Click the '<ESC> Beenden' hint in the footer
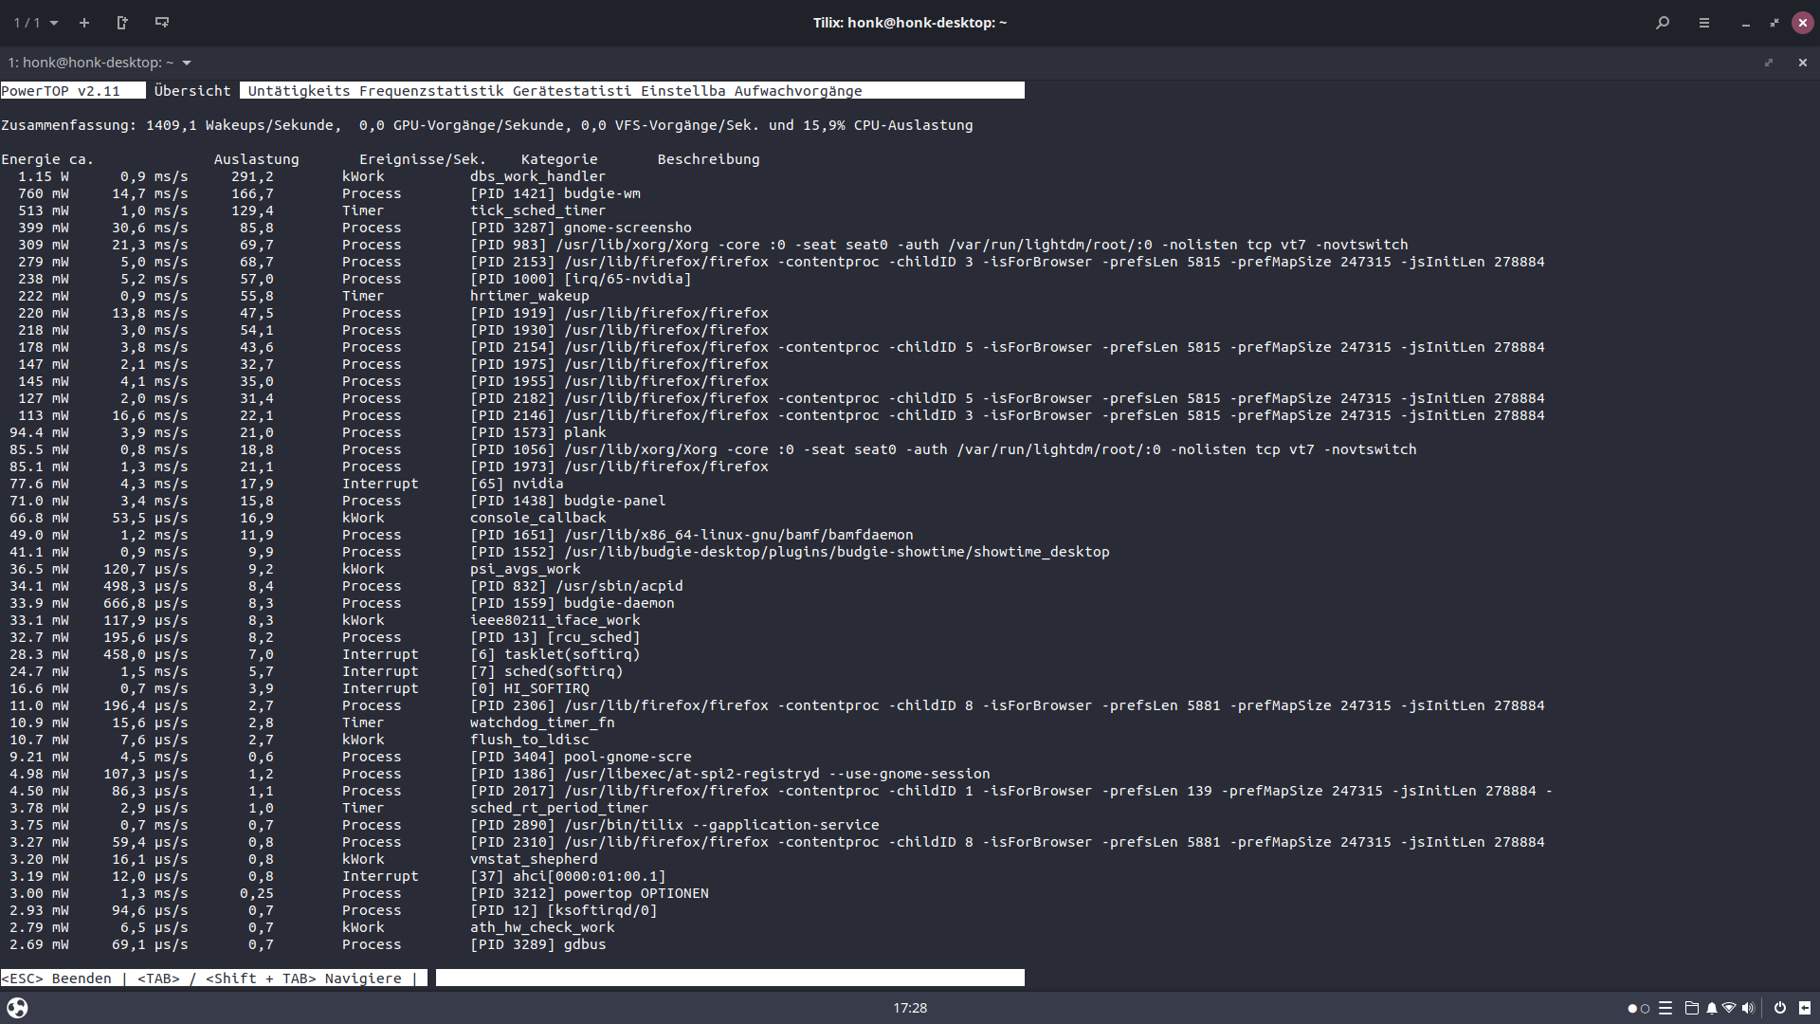1820x1024 pixels. tap(57, 978)
